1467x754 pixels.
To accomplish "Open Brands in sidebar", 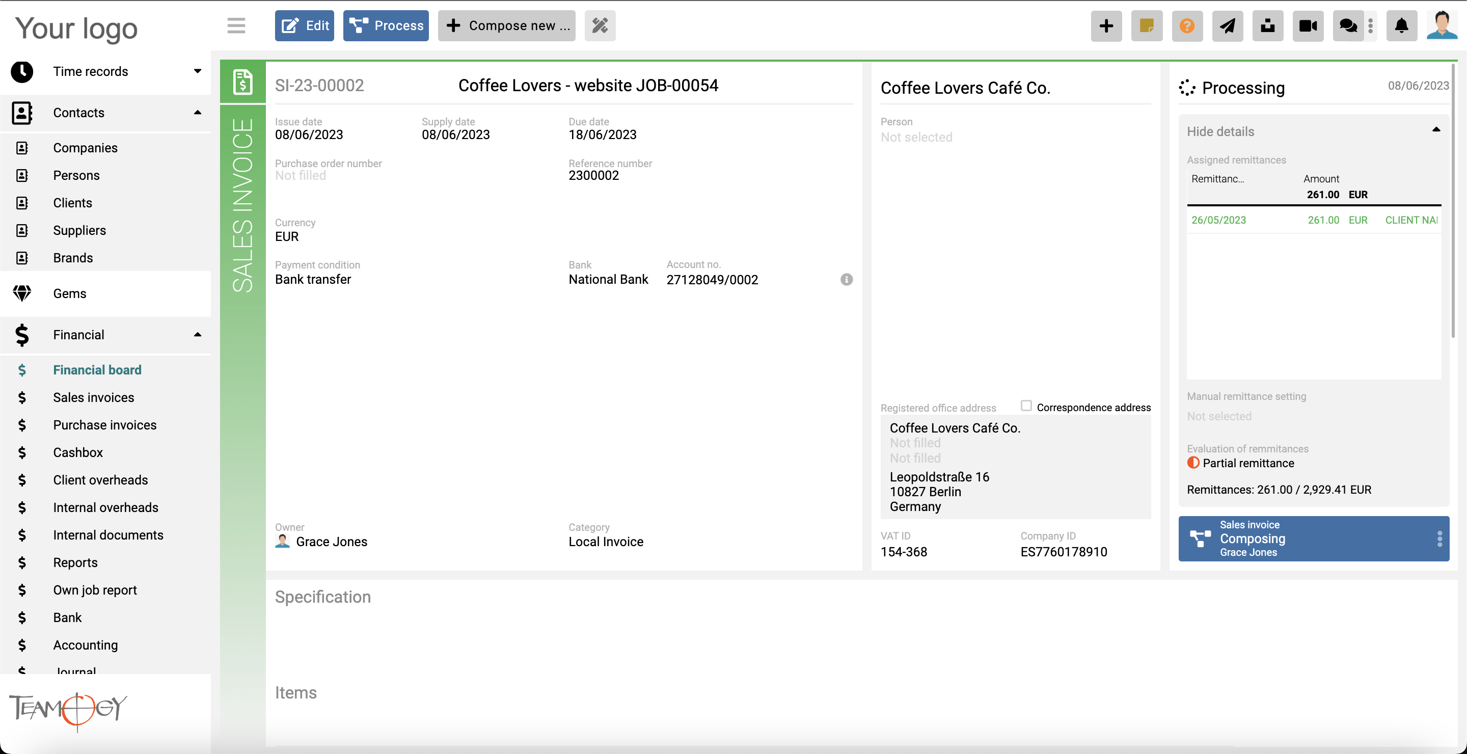I will (x=73, y=258).
